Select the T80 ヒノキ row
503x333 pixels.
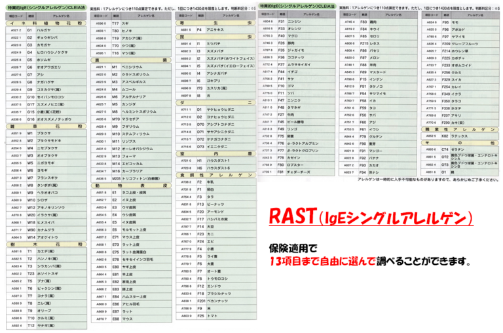pos(132,31)
